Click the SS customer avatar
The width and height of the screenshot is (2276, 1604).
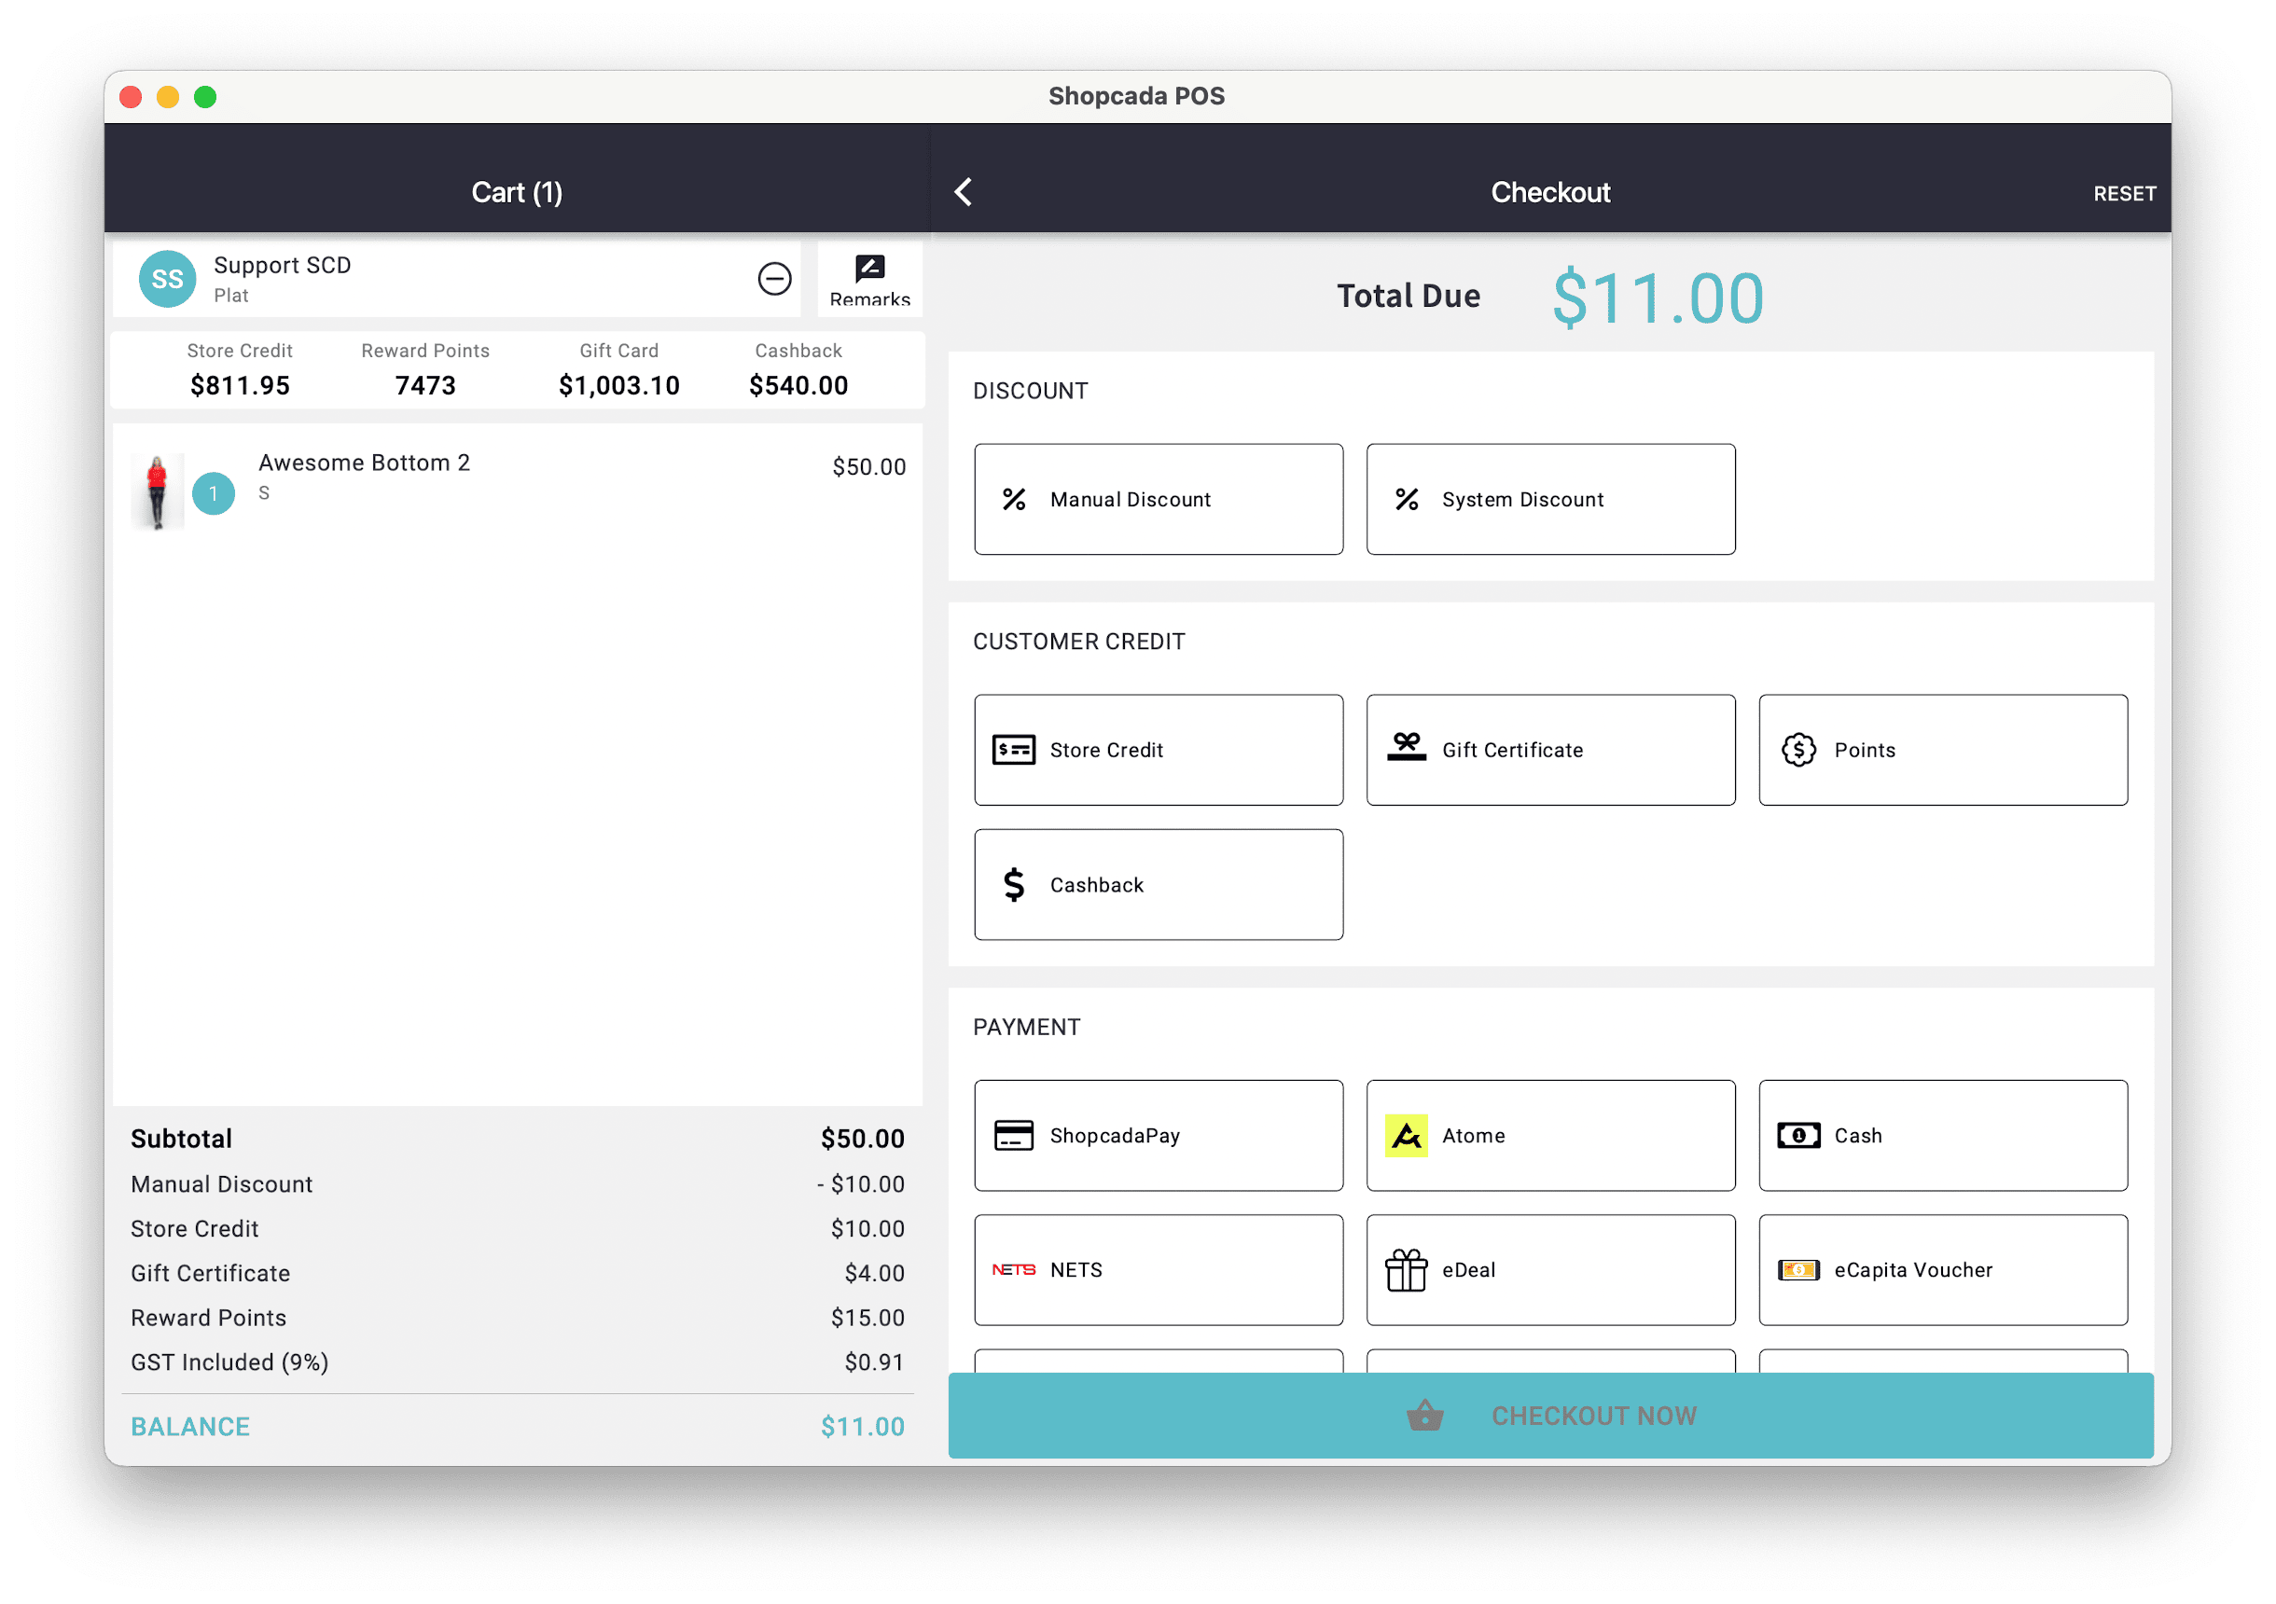167,279
